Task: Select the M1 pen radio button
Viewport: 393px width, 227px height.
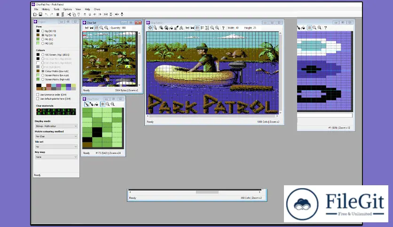Action: [x=43, y=39]
